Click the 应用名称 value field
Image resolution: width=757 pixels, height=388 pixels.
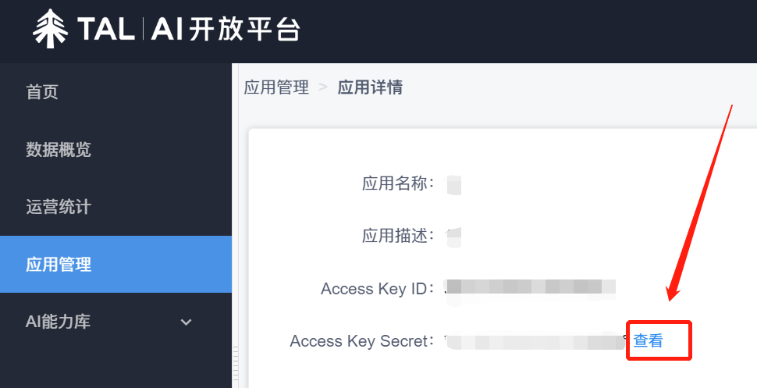pos(453,185)
